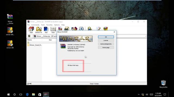The image size is (174, 97).
Task: Click the SFX toolbar icon
Action: pyautogui.click(x=105, y=29)
